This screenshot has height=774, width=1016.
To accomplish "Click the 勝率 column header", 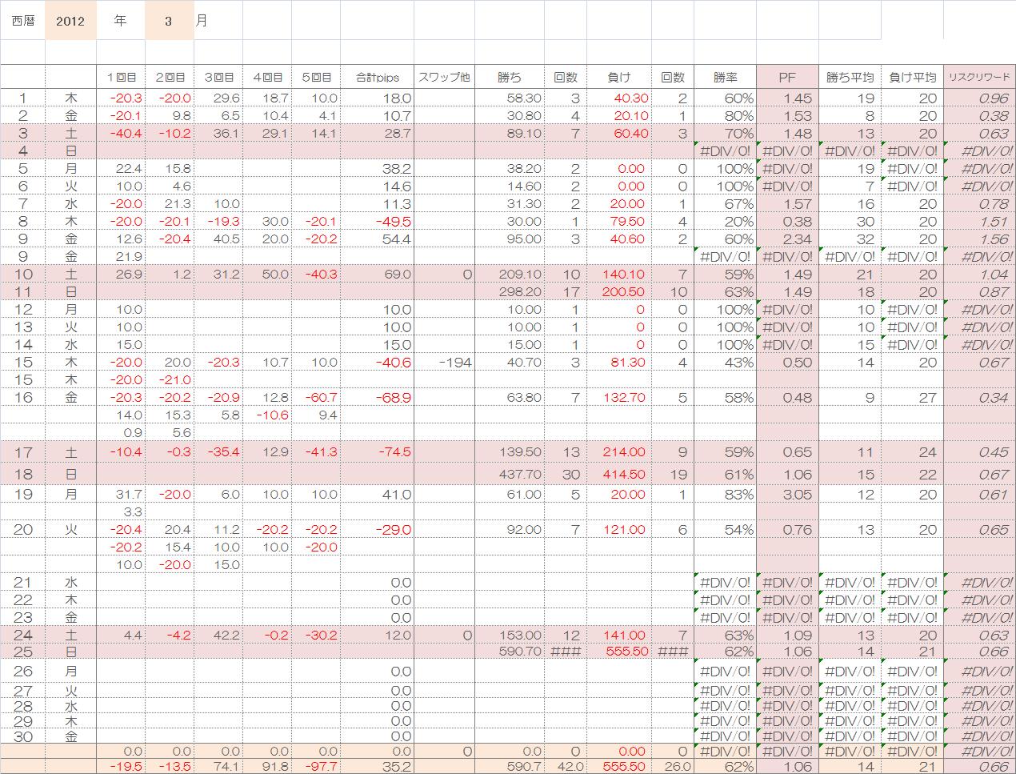I will tap(725, 77).
